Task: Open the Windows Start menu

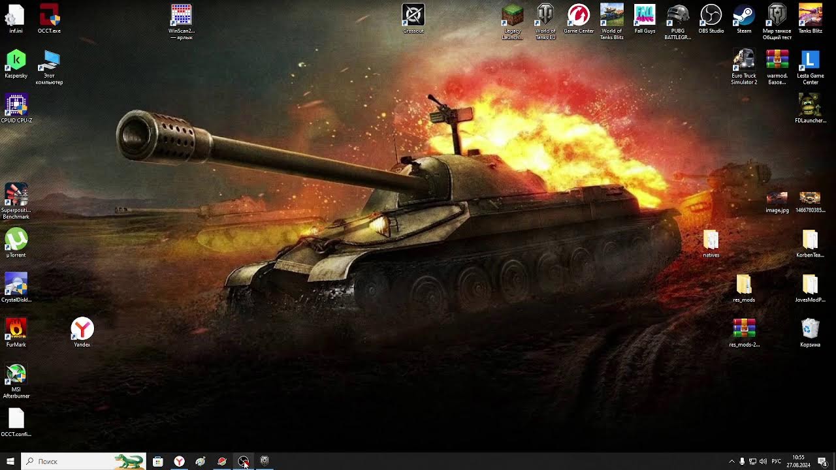Action: [10, 461]
